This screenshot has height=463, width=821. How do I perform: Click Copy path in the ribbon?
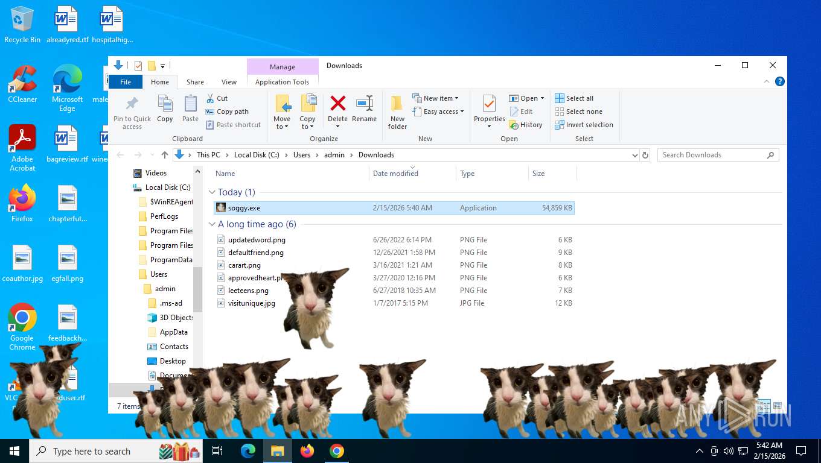(x=227, y=112)
